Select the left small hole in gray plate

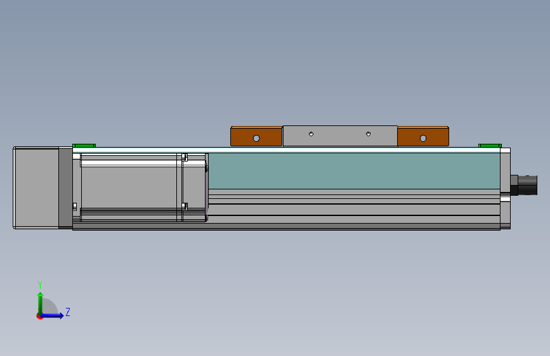coord(311,134)
